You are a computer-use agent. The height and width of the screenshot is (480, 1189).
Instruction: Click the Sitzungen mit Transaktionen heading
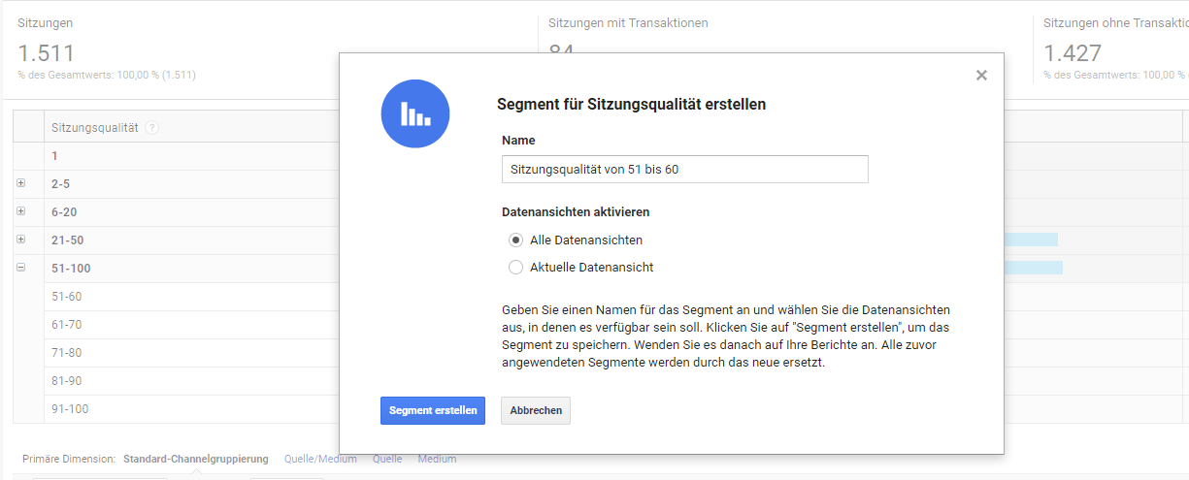coord(628,22)
